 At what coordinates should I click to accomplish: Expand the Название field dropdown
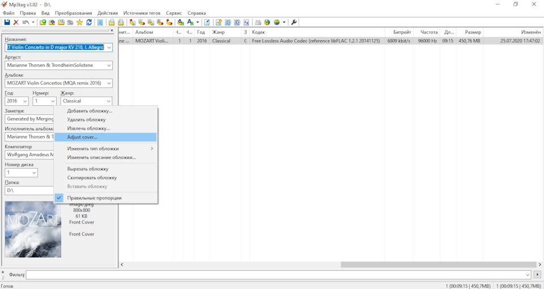(x=109, y=48)
